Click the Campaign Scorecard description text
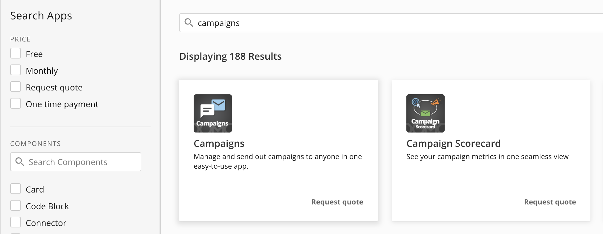603x234 pixels. (x=487, y=157)
